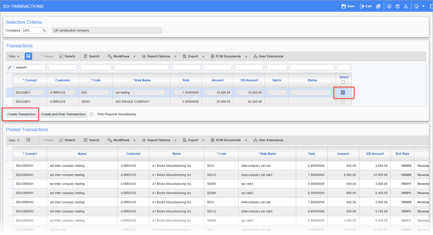Open User Extensions in Transactions toolbar
The width and height of the screenshot is (433, 235).
coord(268,56)
